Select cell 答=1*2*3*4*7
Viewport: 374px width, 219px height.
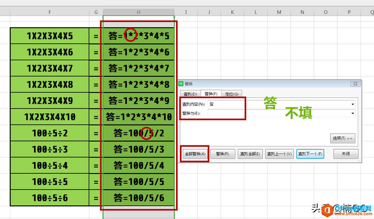139,68
